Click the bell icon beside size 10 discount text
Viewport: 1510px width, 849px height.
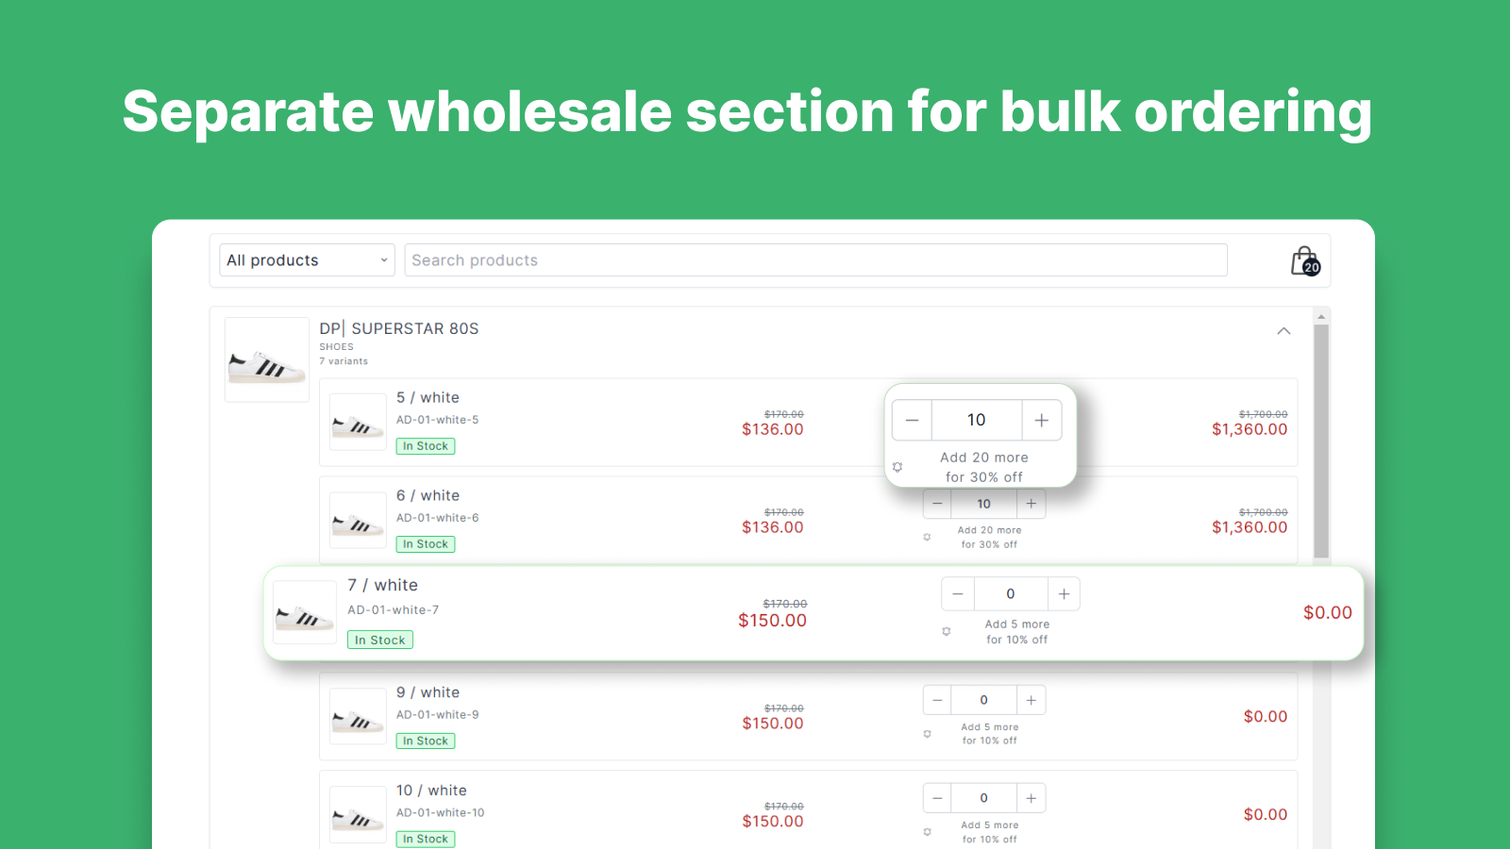pos(927,832)
